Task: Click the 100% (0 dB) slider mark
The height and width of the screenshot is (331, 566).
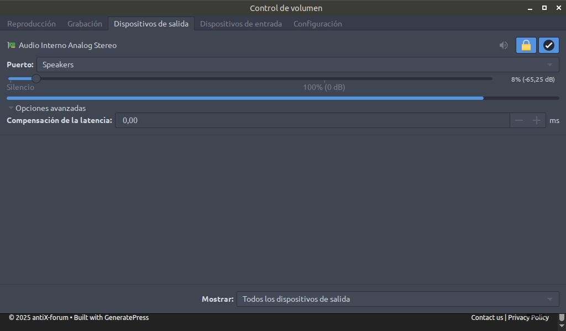Action: (324, 87)
